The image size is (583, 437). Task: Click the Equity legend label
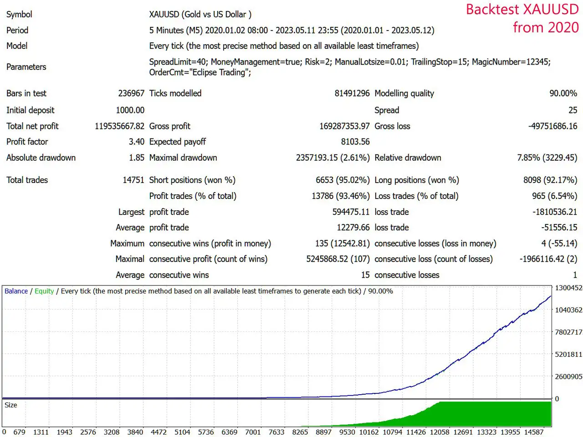(44, 291)
